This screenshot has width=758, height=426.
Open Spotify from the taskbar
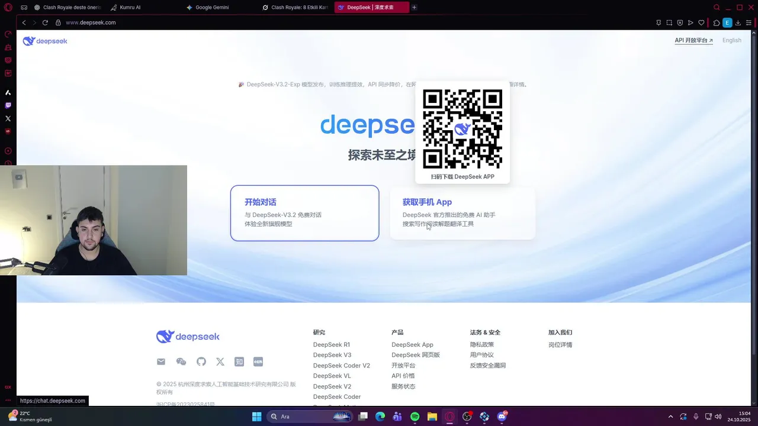tap(415, 417)
